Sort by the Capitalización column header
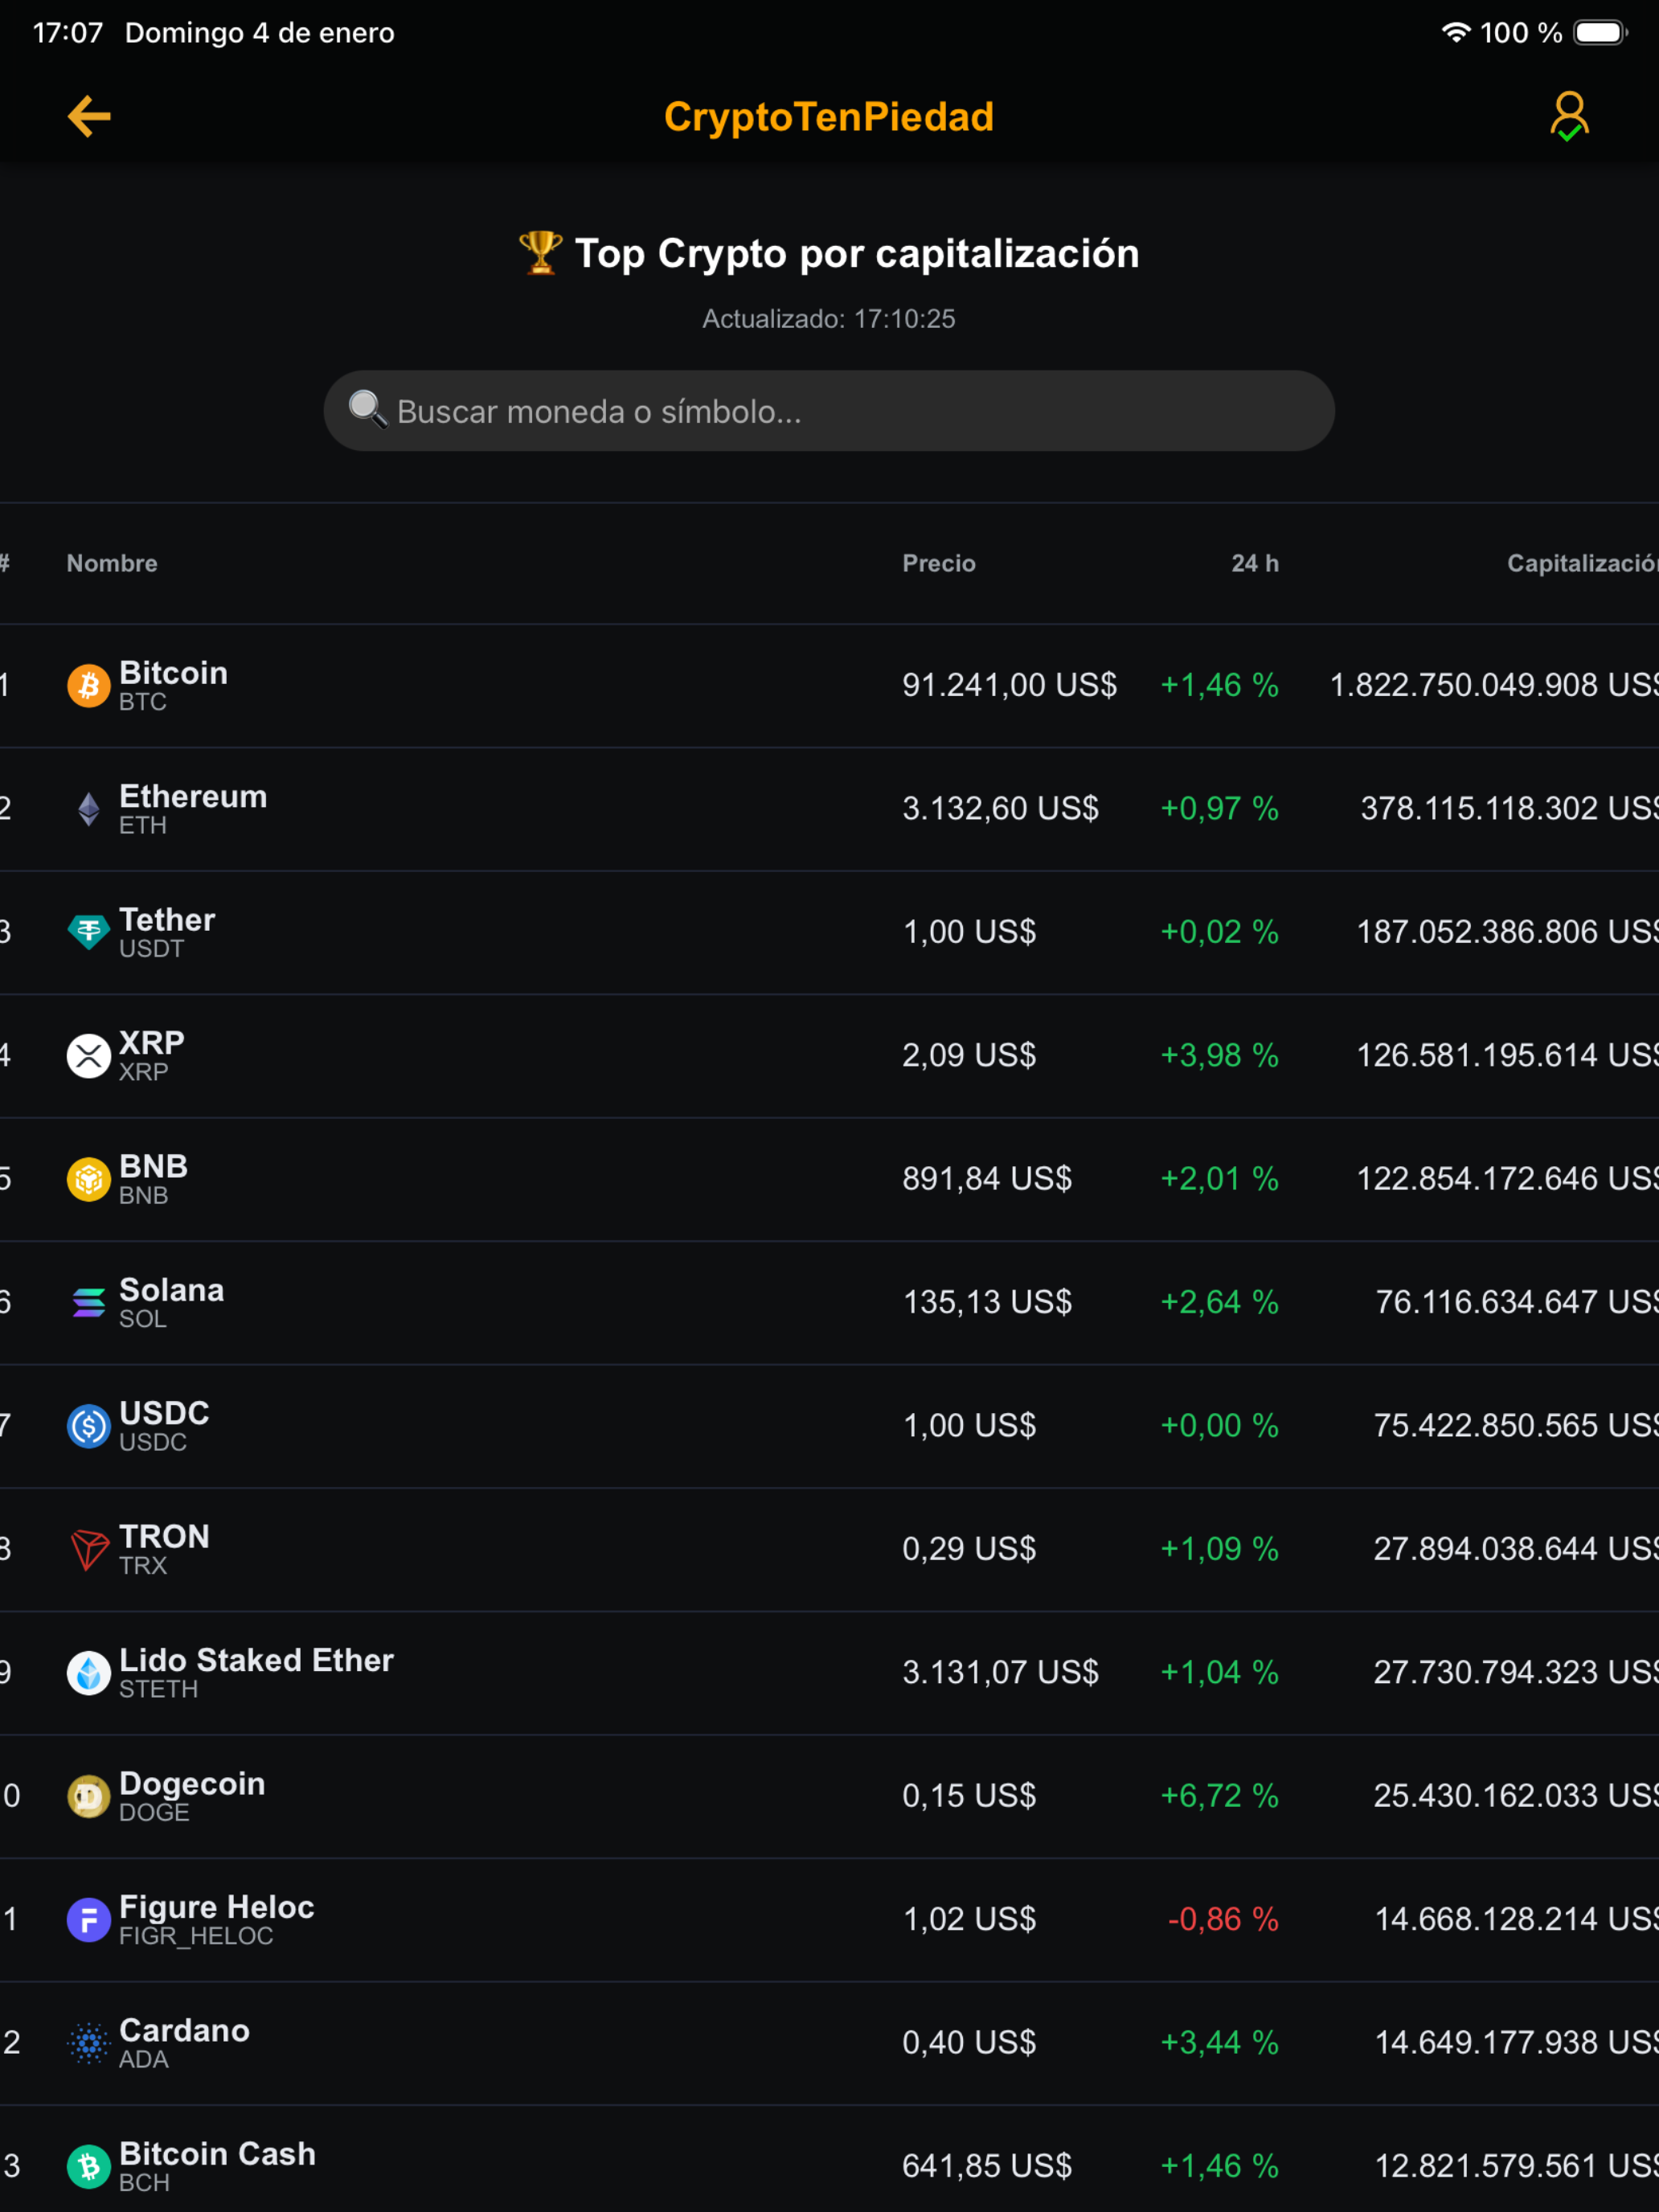 [1583, 563]
